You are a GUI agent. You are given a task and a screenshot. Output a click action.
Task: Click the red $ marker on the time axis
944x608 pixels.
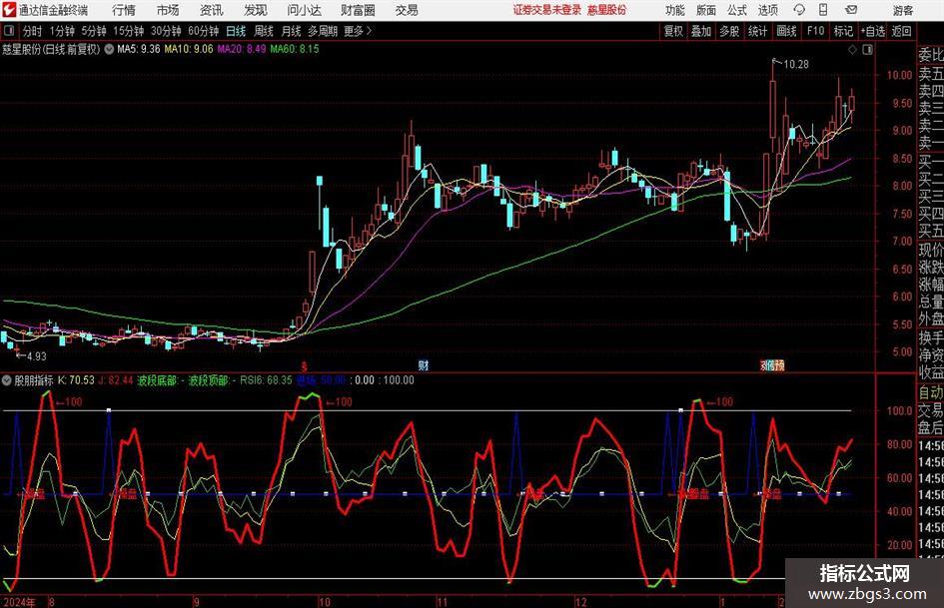(304, 365)
